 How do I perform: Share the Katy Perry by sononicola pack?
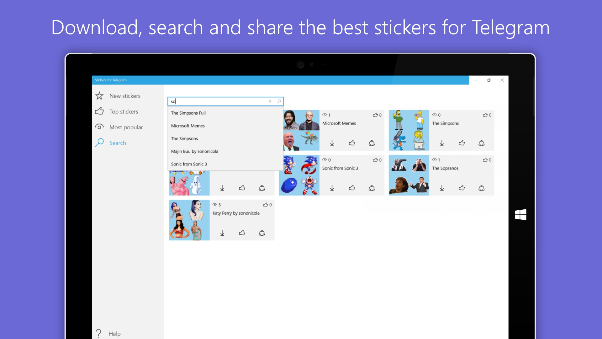[x=262, y=233]
